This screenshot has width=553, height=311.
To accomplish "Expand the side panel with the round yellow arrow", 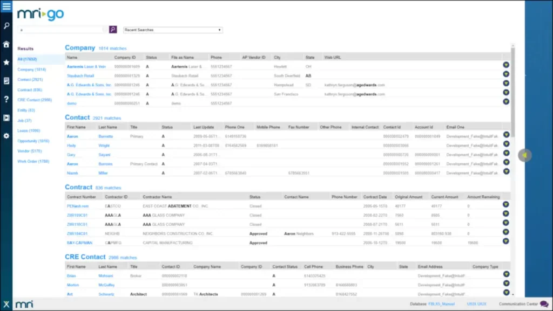I will (524, 155).
